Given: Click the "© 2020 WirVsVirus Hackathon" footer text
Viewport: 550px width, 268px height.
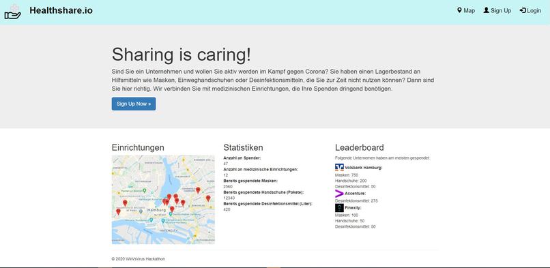Looking at the screenshot, I should tap(139, 259).
